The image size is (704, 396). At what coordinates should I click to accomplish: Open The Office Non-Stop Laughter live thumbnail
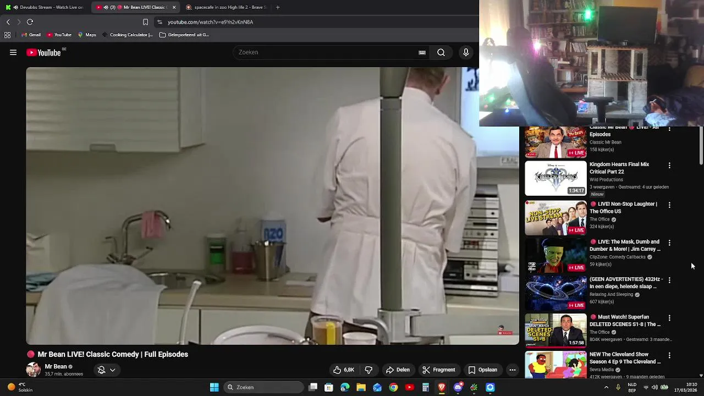pos(555,218)
